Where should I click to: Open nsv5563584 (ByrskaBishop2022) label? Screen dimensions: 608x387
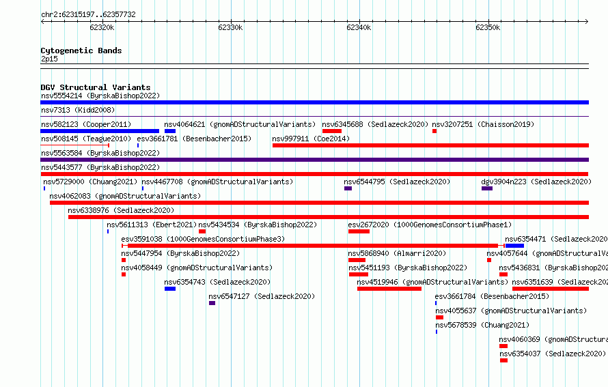point(100,153)
